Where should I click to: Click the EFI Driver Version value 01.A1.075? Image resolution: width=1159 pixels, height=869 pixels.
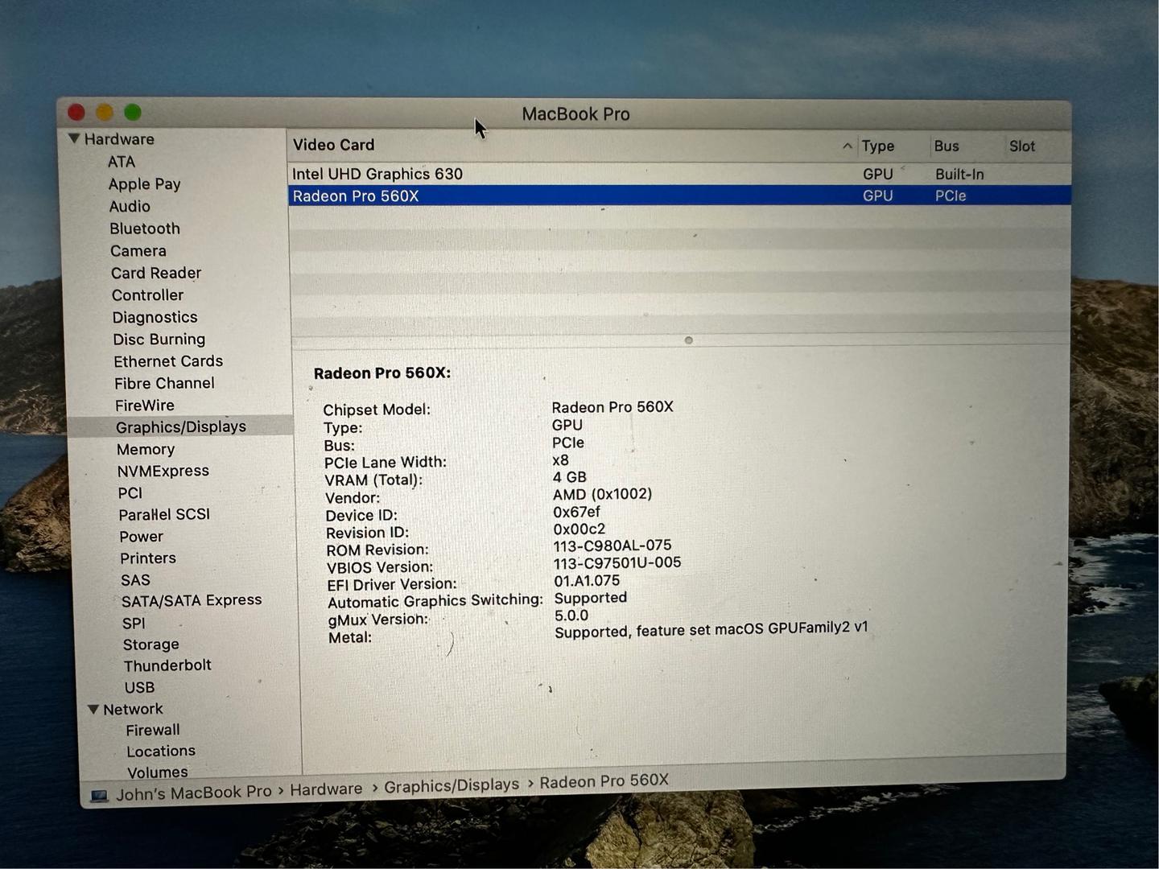point(587,581)
